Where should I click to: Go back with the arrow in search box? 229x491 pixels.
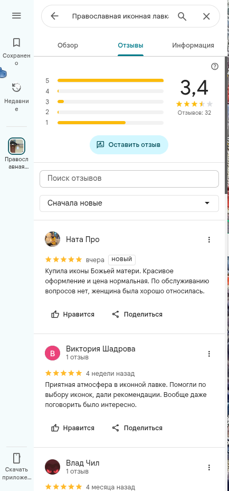(55, 16)
